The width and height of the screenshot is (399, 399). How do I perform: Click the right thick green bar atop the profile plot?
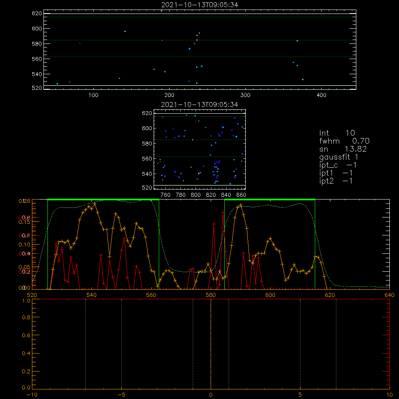pyautogui.click(x=270, y=199)
